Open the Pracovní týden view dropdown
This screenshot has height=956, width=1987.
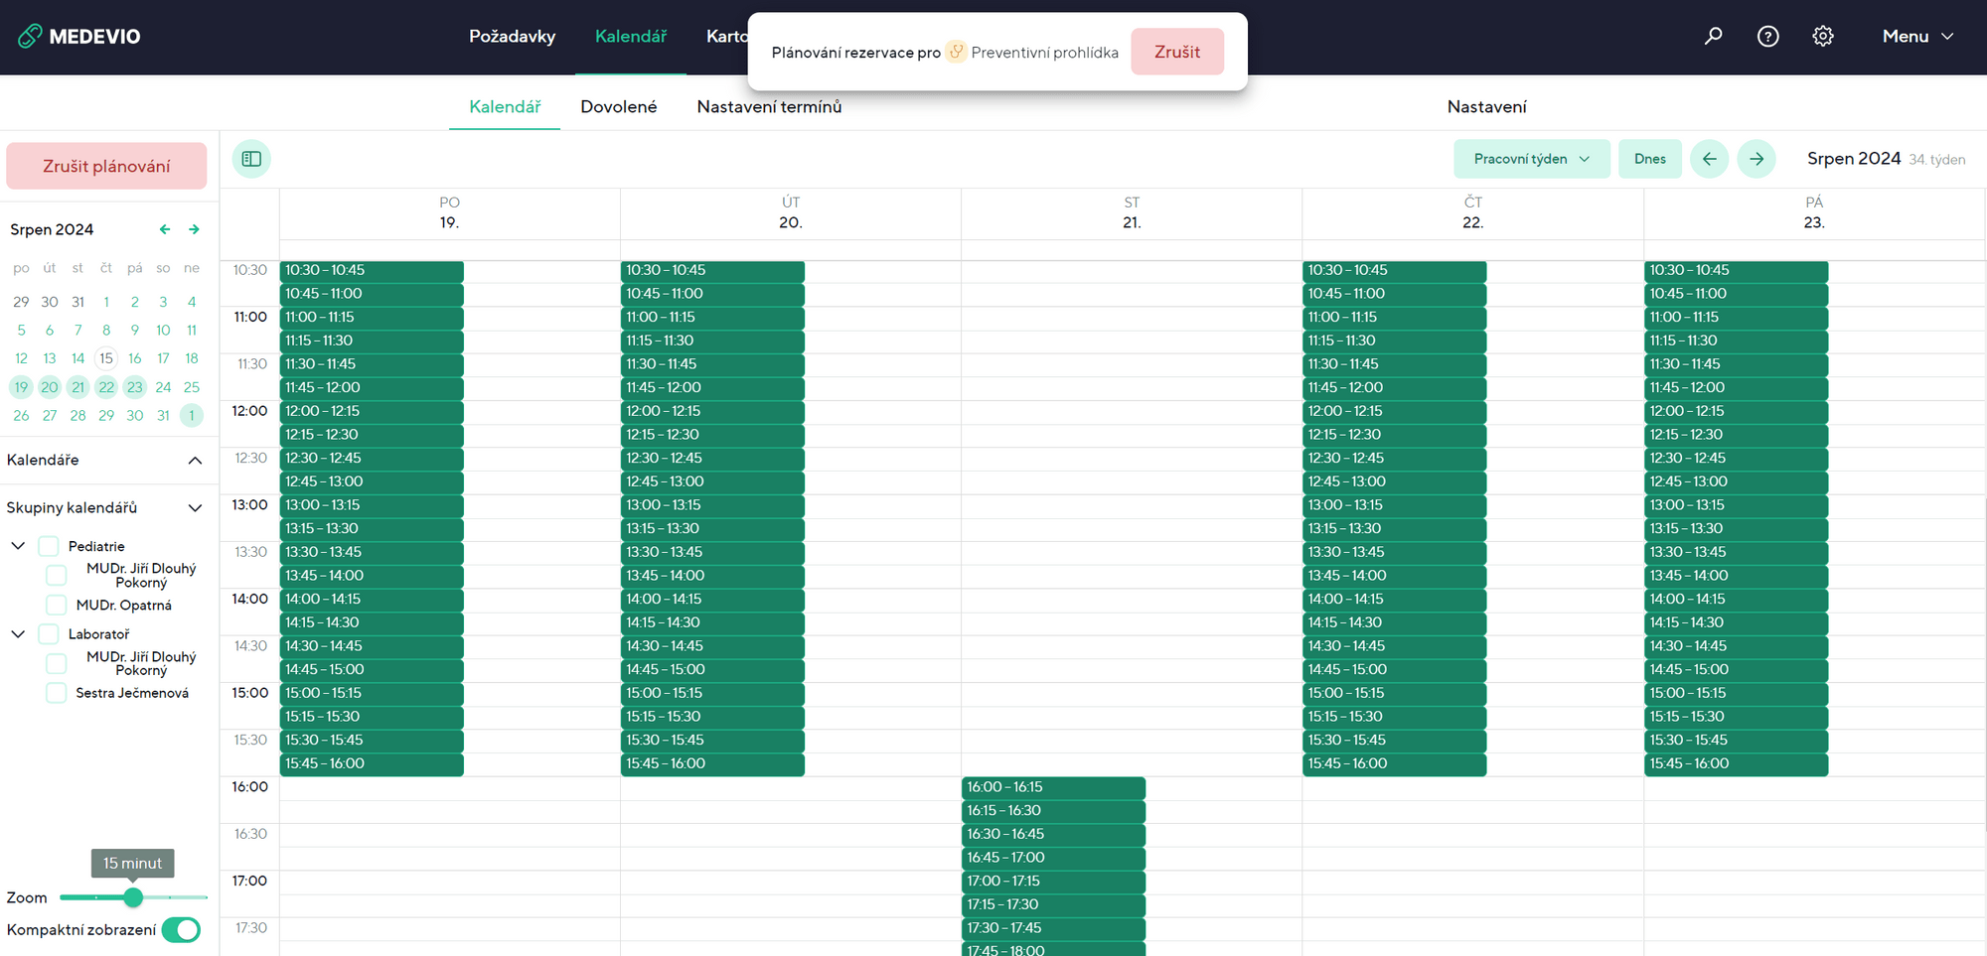pos(1531,159)
